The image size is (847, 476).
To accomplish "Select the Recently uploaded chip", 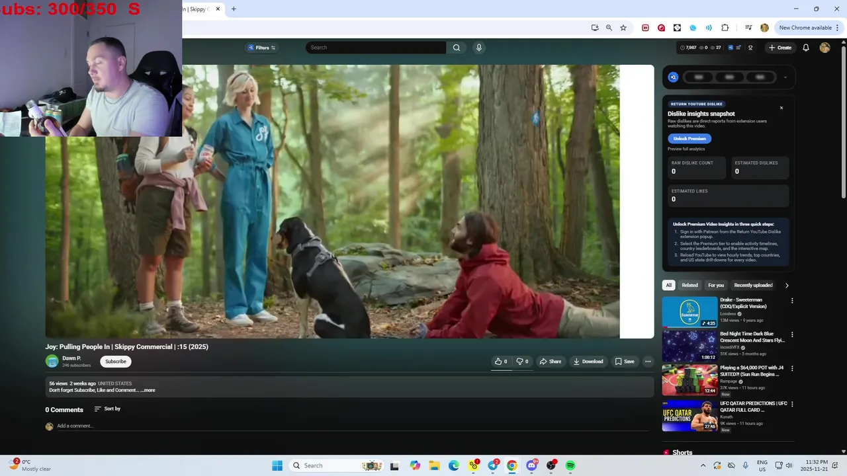I will [x=753, y=286].
